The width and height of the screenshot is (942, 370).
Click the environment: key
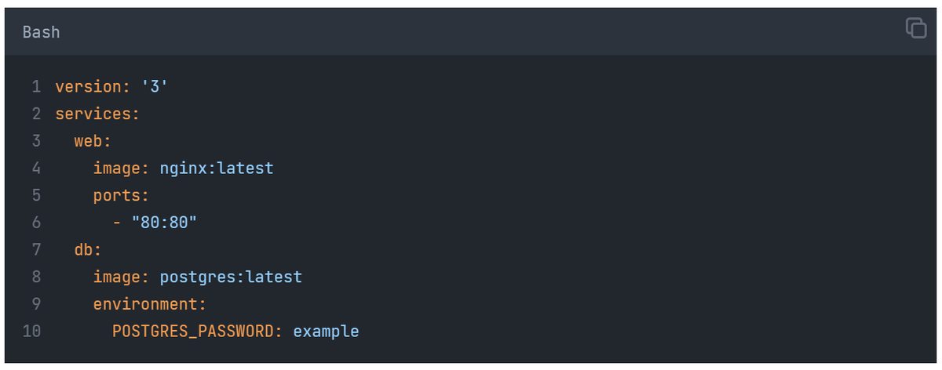(150, 304)
